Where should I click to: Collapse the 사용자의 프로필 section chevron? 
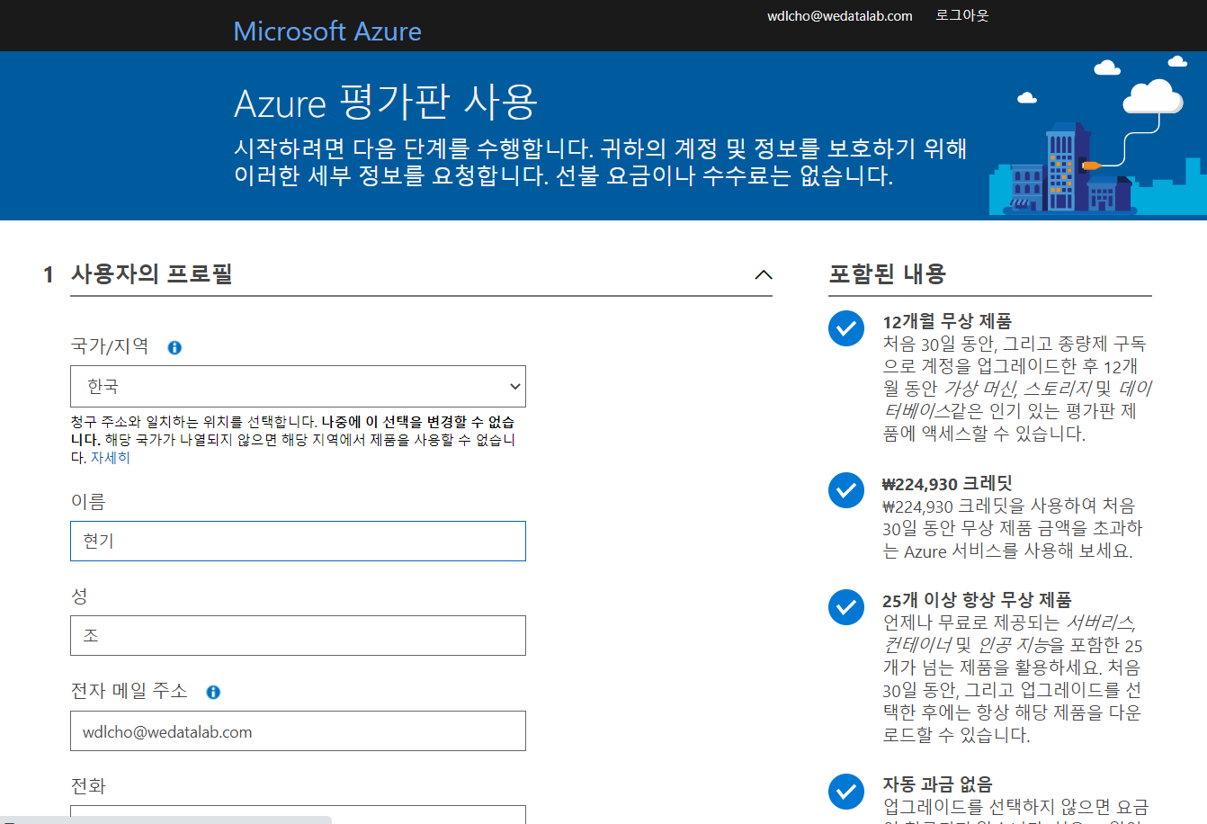pos(764,274)
